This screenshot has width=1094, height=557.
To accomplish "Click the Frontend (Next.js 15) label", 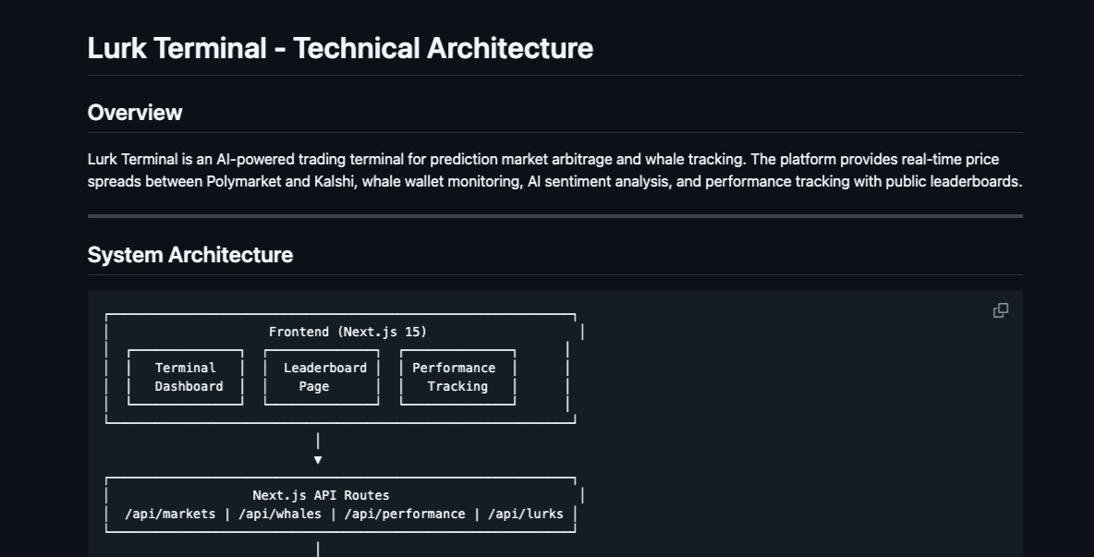I will [347, 332].
